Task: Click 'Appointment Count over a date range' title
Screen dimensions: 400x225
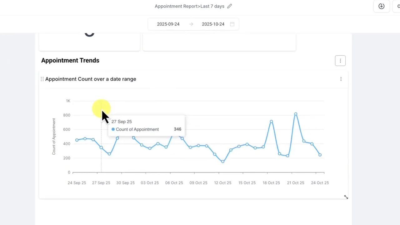Action: click(91, 79)
